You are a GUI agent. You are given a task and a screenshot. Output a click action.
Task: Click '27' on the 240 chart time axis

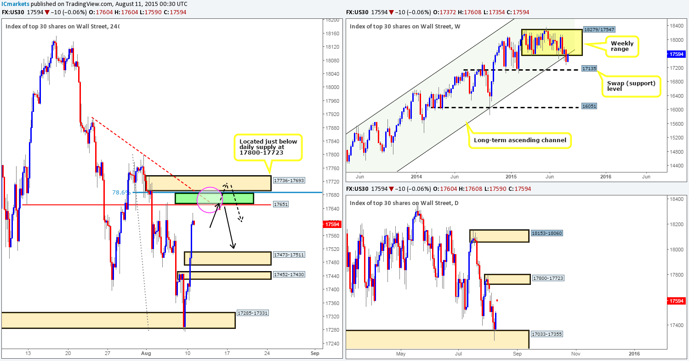pyautogui.click(x=108, y=354)
